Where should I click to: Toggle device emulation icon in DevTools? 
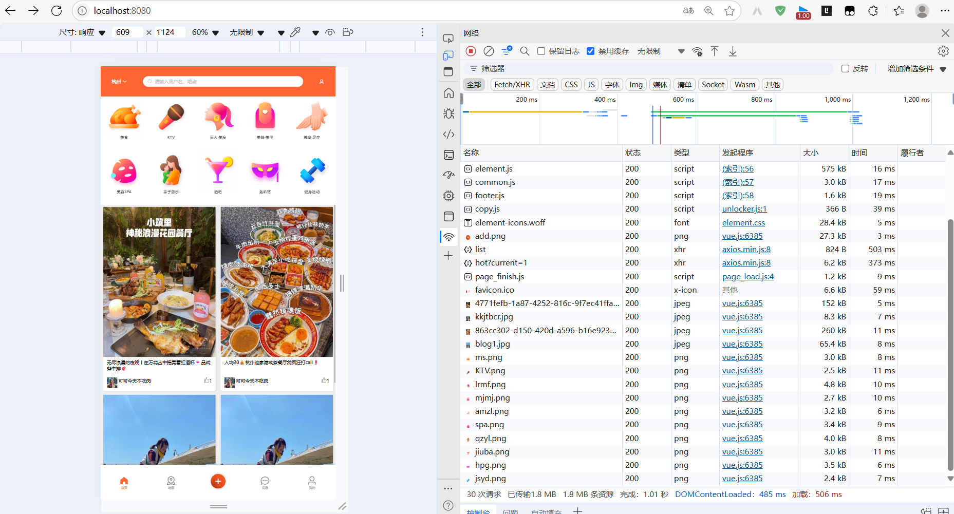click(x=448, y=55)
